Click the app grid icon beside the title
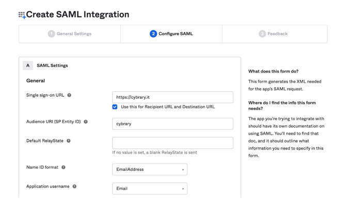Image resolution: width=346 pixels, height=213 pixels. [x=22, y=15]
